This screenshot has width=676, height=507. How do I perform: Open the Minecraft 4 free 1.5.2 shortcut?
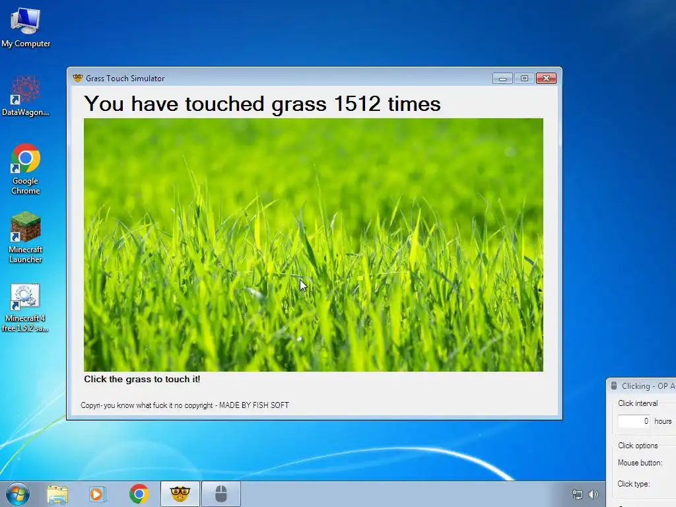point(25,308)
